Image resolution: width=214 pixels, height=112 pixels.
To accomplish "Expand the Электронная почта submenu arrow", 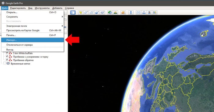I will [x=62, y=26].
